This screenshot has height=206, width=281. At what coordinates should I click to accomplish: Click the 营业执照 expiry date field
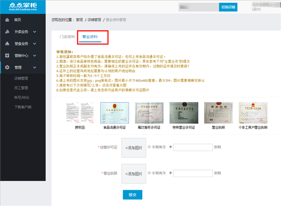click(193, 173)
